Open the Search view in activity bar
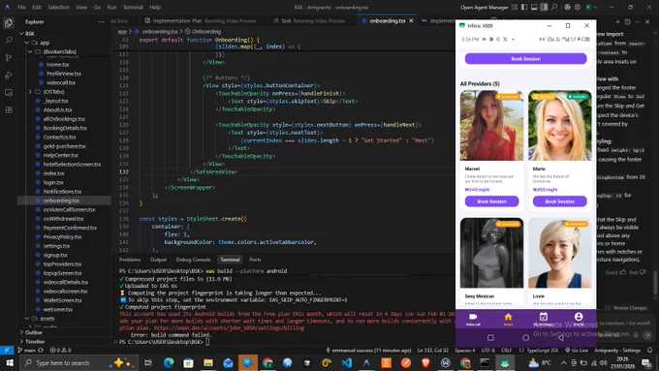Screen dimensions: 659x371 click(x=9, y=41)
